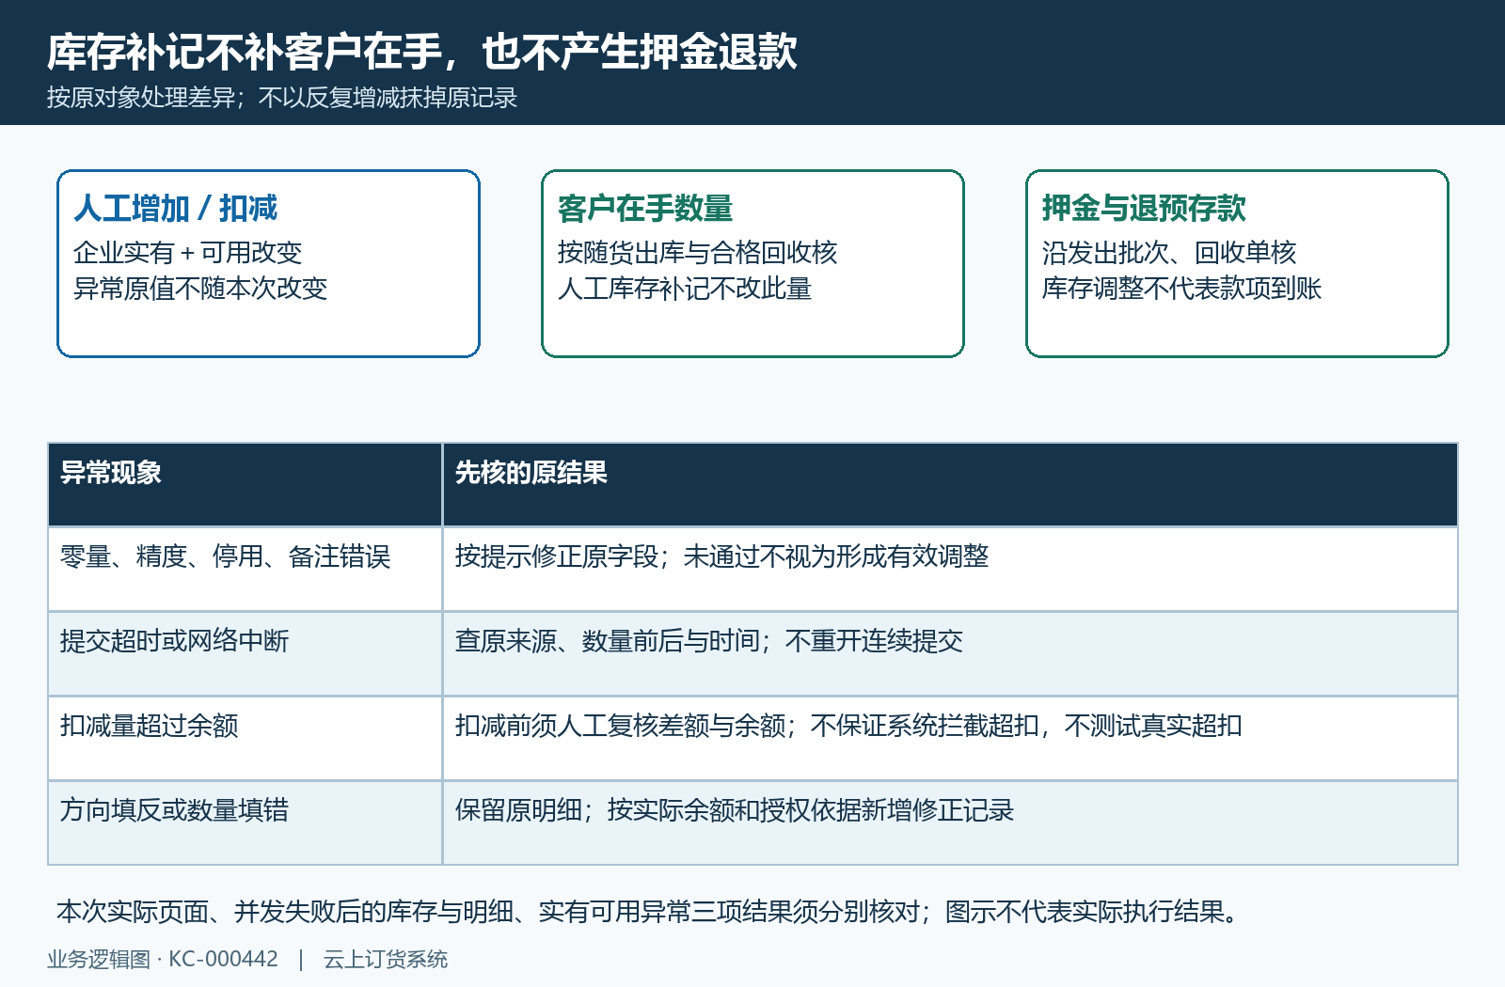The width and height of the screenshot is (1505, 987).
Task: Click the footer label 业务逻辑图 · KC-000442
Action: [x=163, y=959]
